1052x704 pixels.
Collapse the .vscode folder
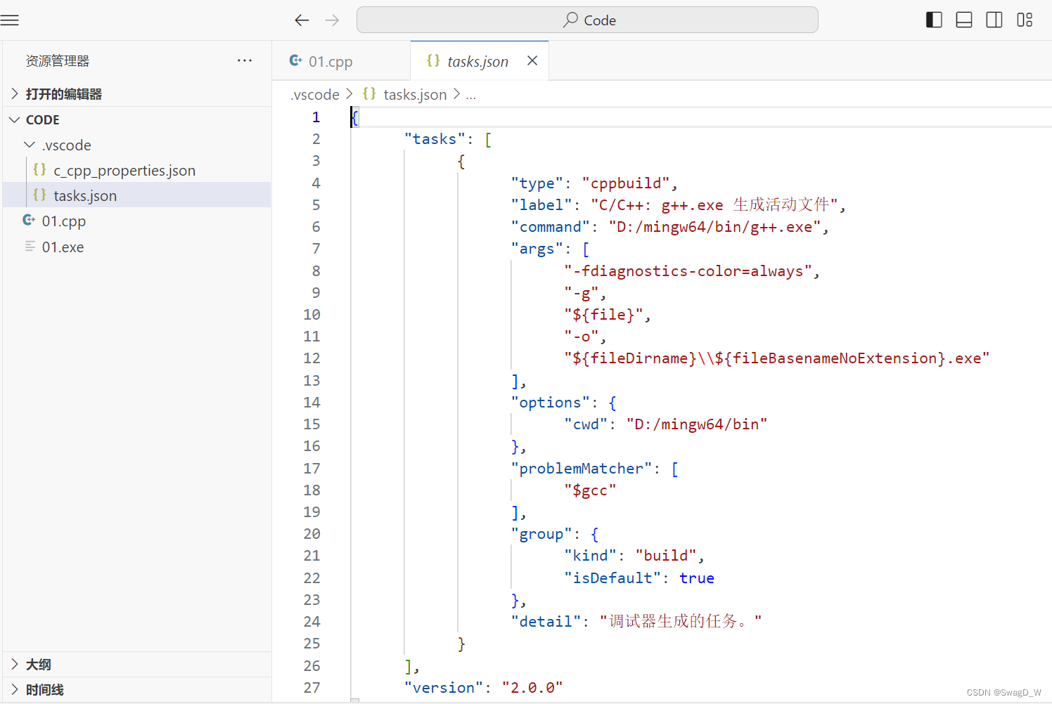(x=30, y=145)
